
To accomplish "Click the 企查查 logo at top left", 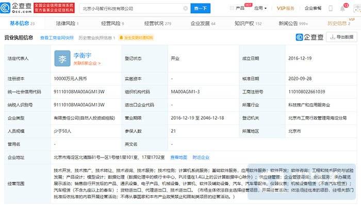I will (16, 8).
